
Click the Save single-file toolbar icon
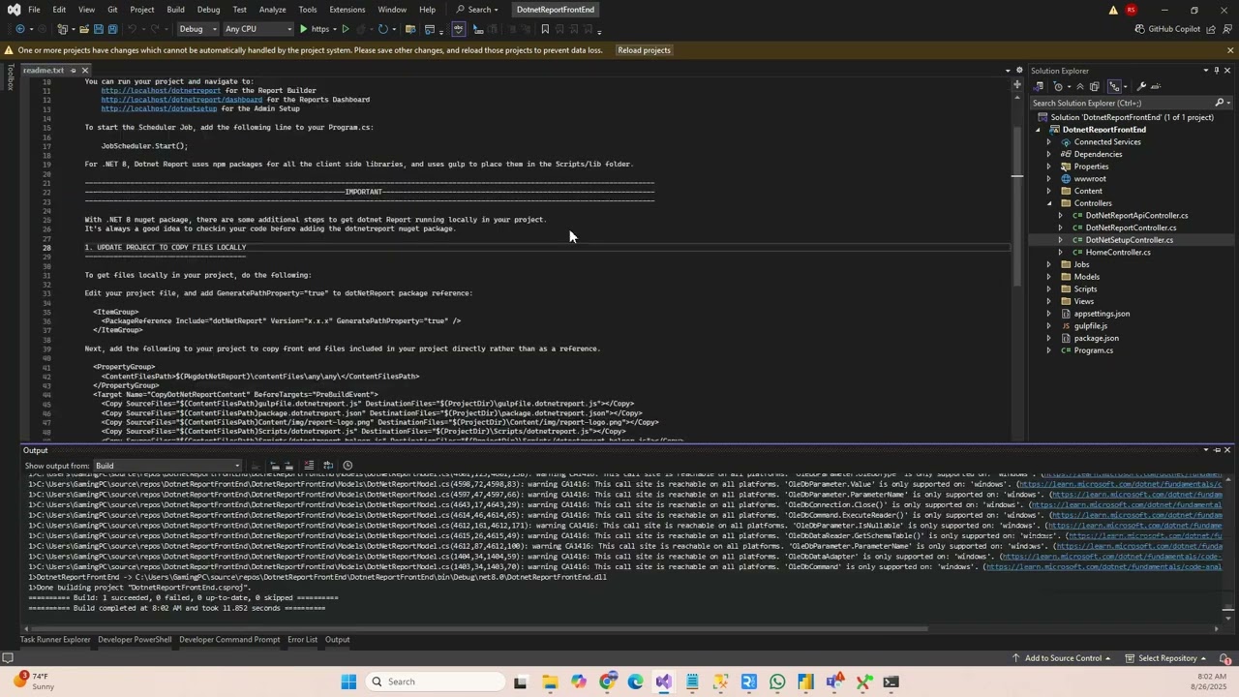(99, 29)
